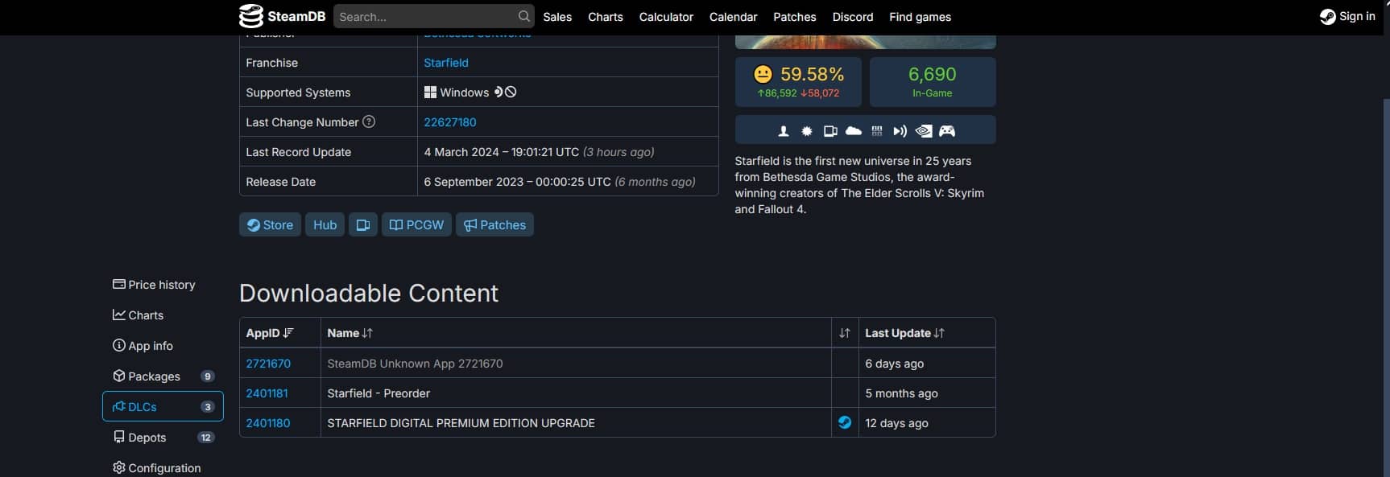
Task: Open the Patches button under the info table
Action: point(494,224)
